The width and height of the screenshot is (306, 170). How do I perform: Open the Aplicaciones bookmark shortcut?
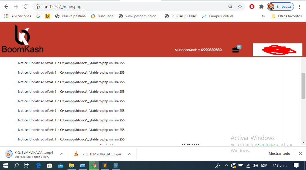[x=18, y=16]
